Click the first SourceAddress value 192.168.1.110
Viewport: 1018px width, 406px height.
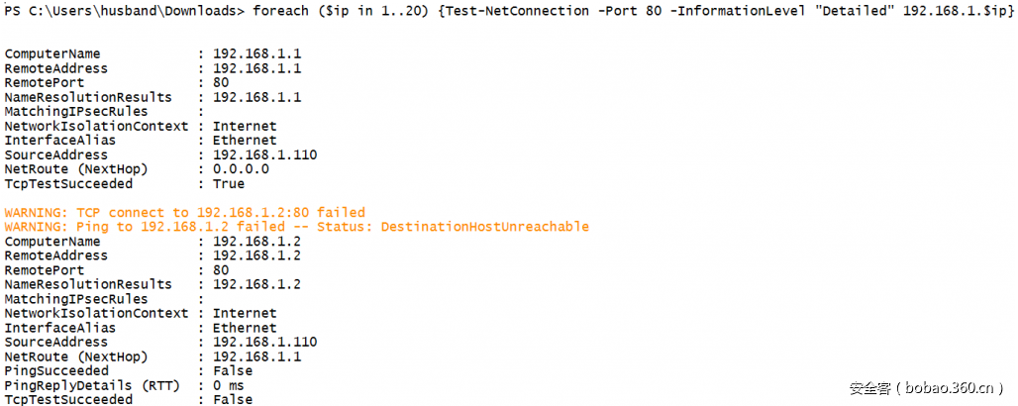tap(264, 155)
